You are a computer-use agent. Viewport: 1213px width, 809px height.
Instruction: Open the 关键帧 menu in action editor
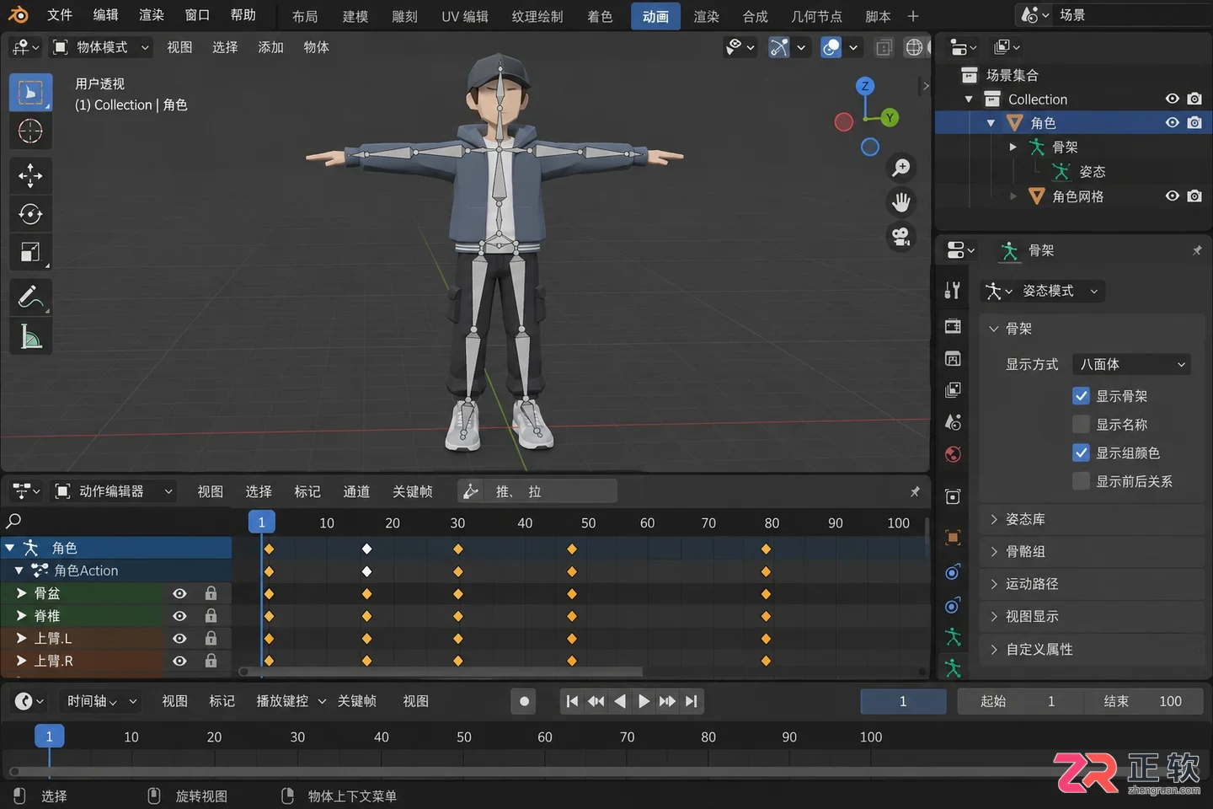click(x=413, y=491)
